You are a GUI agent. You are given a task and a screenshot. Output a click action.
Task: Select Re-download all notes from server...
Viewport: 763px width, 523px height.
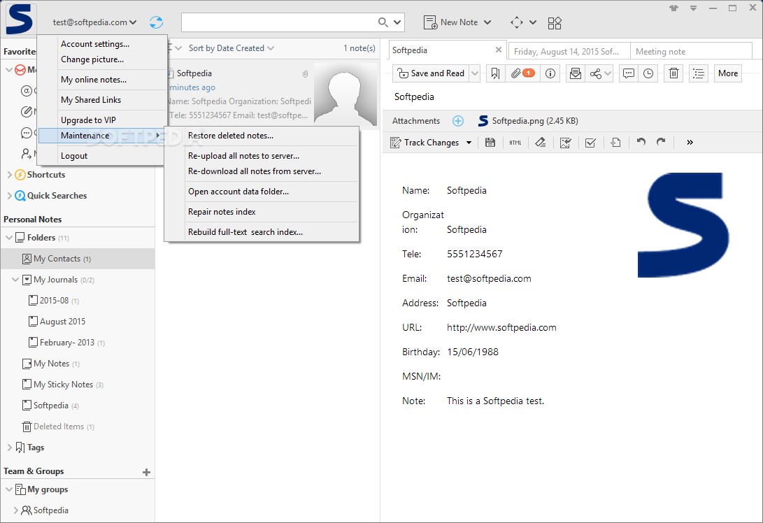click(262, 171)
